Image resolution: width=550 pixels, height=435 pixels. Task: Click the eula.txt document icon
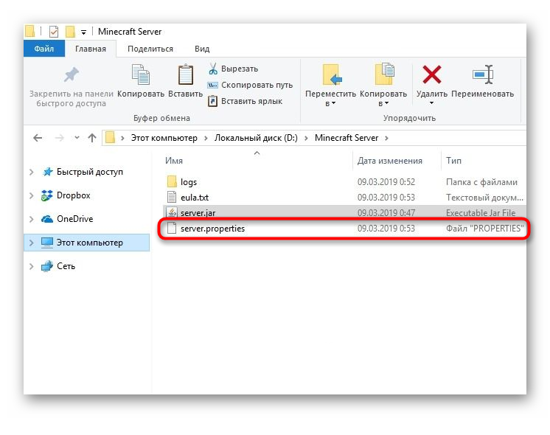tap(172, 197)
